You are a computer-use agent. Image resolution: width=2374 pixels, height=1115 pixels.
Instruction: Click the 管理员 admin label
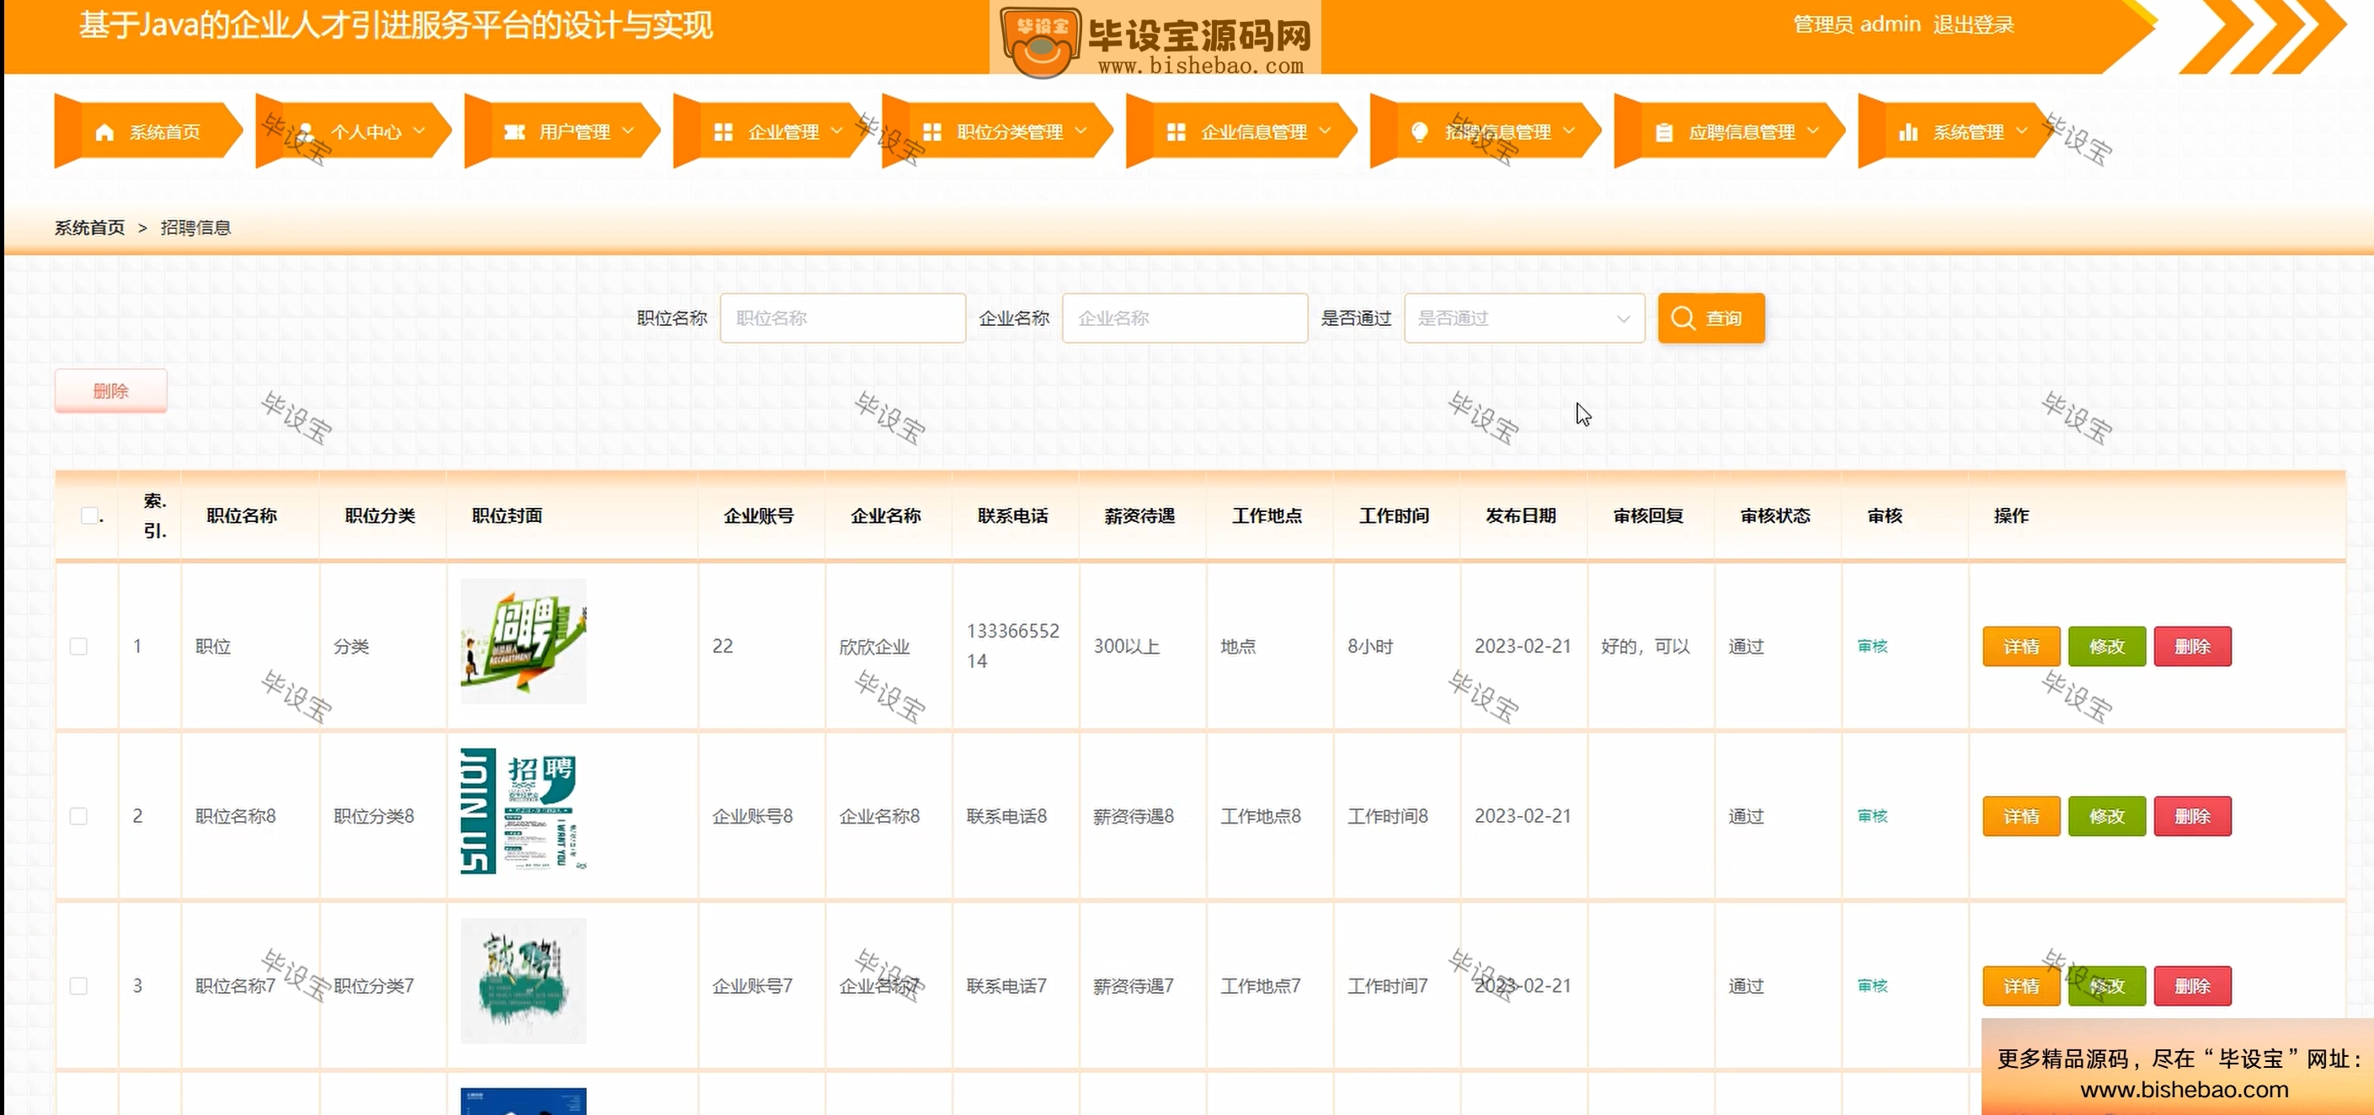click(x=1856, y=25)
